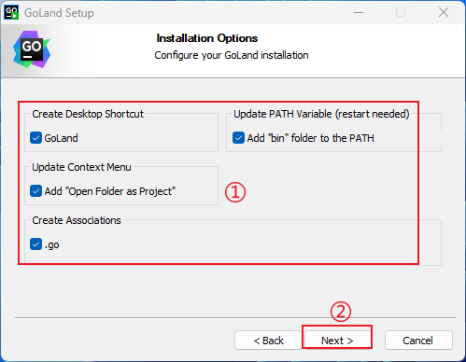
Task: Click the Update Context Menu group label
Action: tap(81, 167)
